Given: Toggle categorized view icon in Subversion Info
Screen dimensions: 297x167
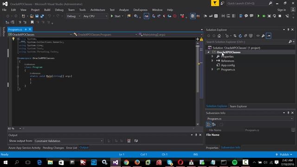Looking at the screenshot, I should [x=208, y=124].
